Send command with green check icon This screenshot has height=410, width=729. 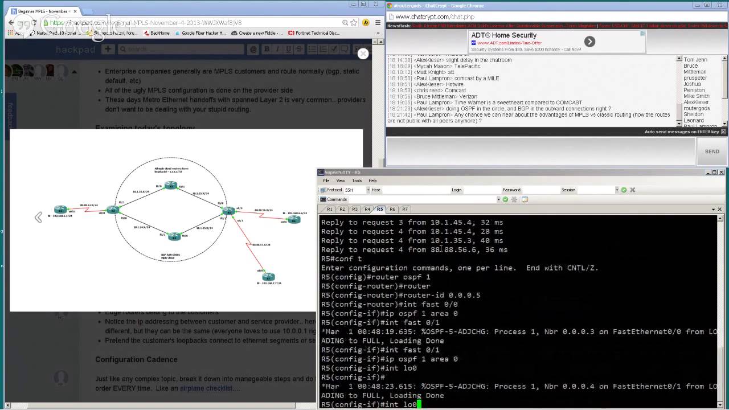[x=505, y=199]
